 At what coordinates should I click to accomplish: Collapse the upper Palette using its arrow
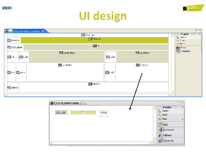click(x=200, y=34)
